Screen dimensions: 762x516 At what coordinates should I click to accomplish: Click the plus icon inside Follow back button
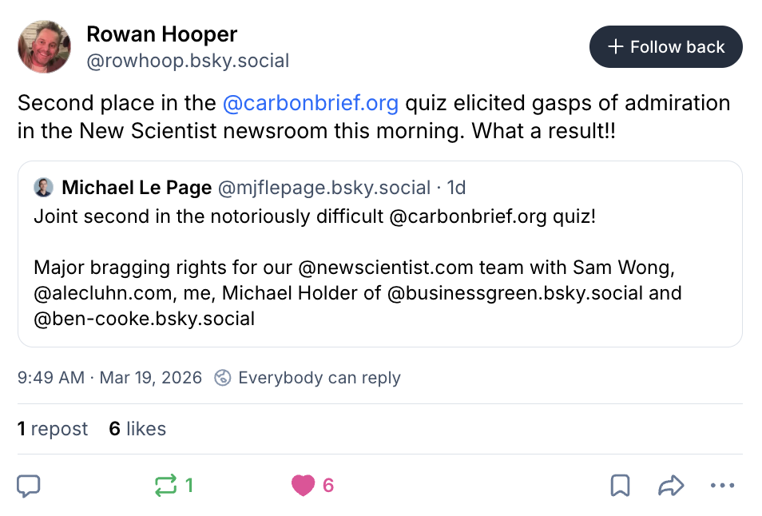615,46
